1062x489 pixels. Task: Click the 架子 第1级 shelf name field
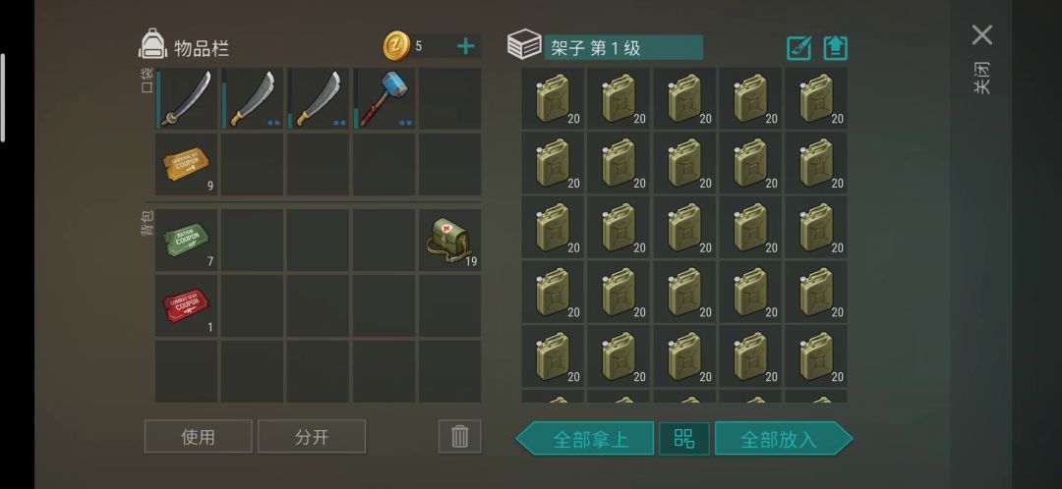pos(623,48)
